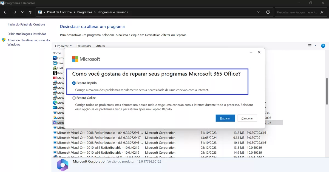Expand chevron after Programas breadcrumb
This screenshot has height=172, width=329.
(95, 12)
